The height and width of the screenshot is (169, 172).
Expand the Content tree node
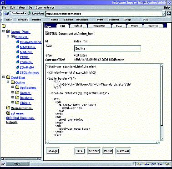[13, 92]
